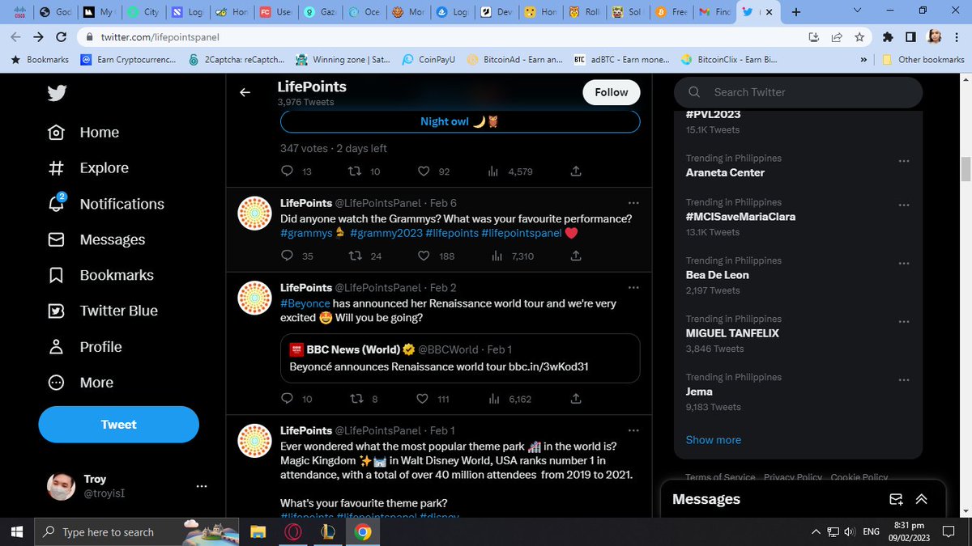This screenshot has height=546, width=972.
Task: Reply to the Grammys tweet
Action: 287,256
